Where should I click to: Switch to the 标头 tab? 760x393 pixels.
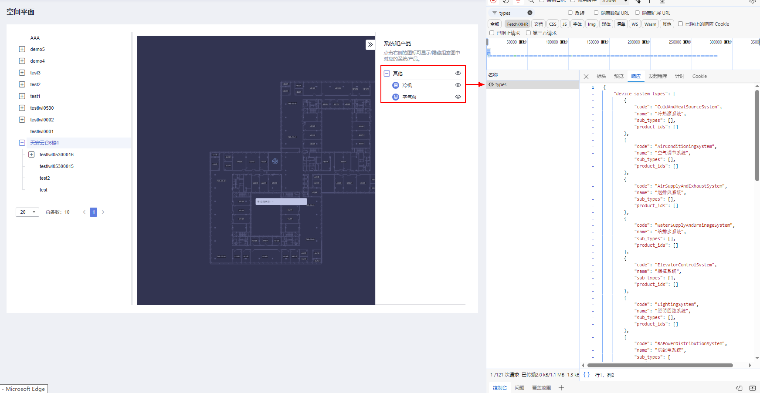coord(601,76)
